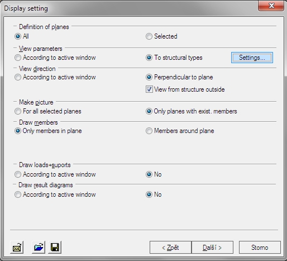This screenshot has height=261, width=287.
Task: Select 'Perpendicular to plane' view direction
Action: [x=179, y=77]
